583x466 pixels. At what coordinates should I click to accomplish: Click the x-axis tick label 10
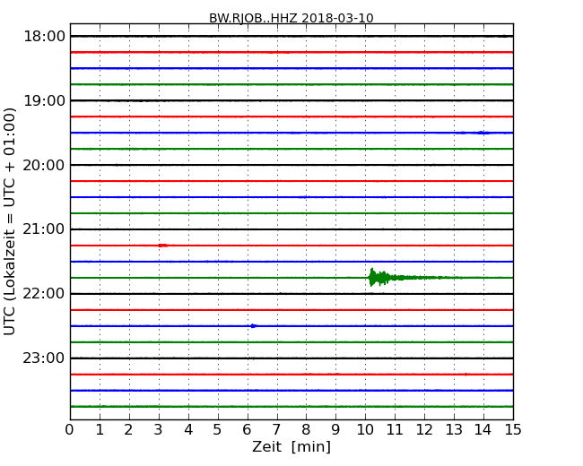tap(365, 430)
